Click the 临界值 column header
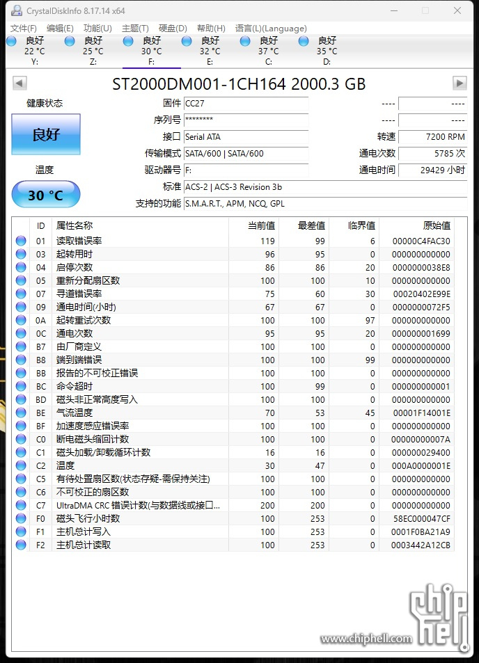The image size is (479, 663). coord(354,226)
